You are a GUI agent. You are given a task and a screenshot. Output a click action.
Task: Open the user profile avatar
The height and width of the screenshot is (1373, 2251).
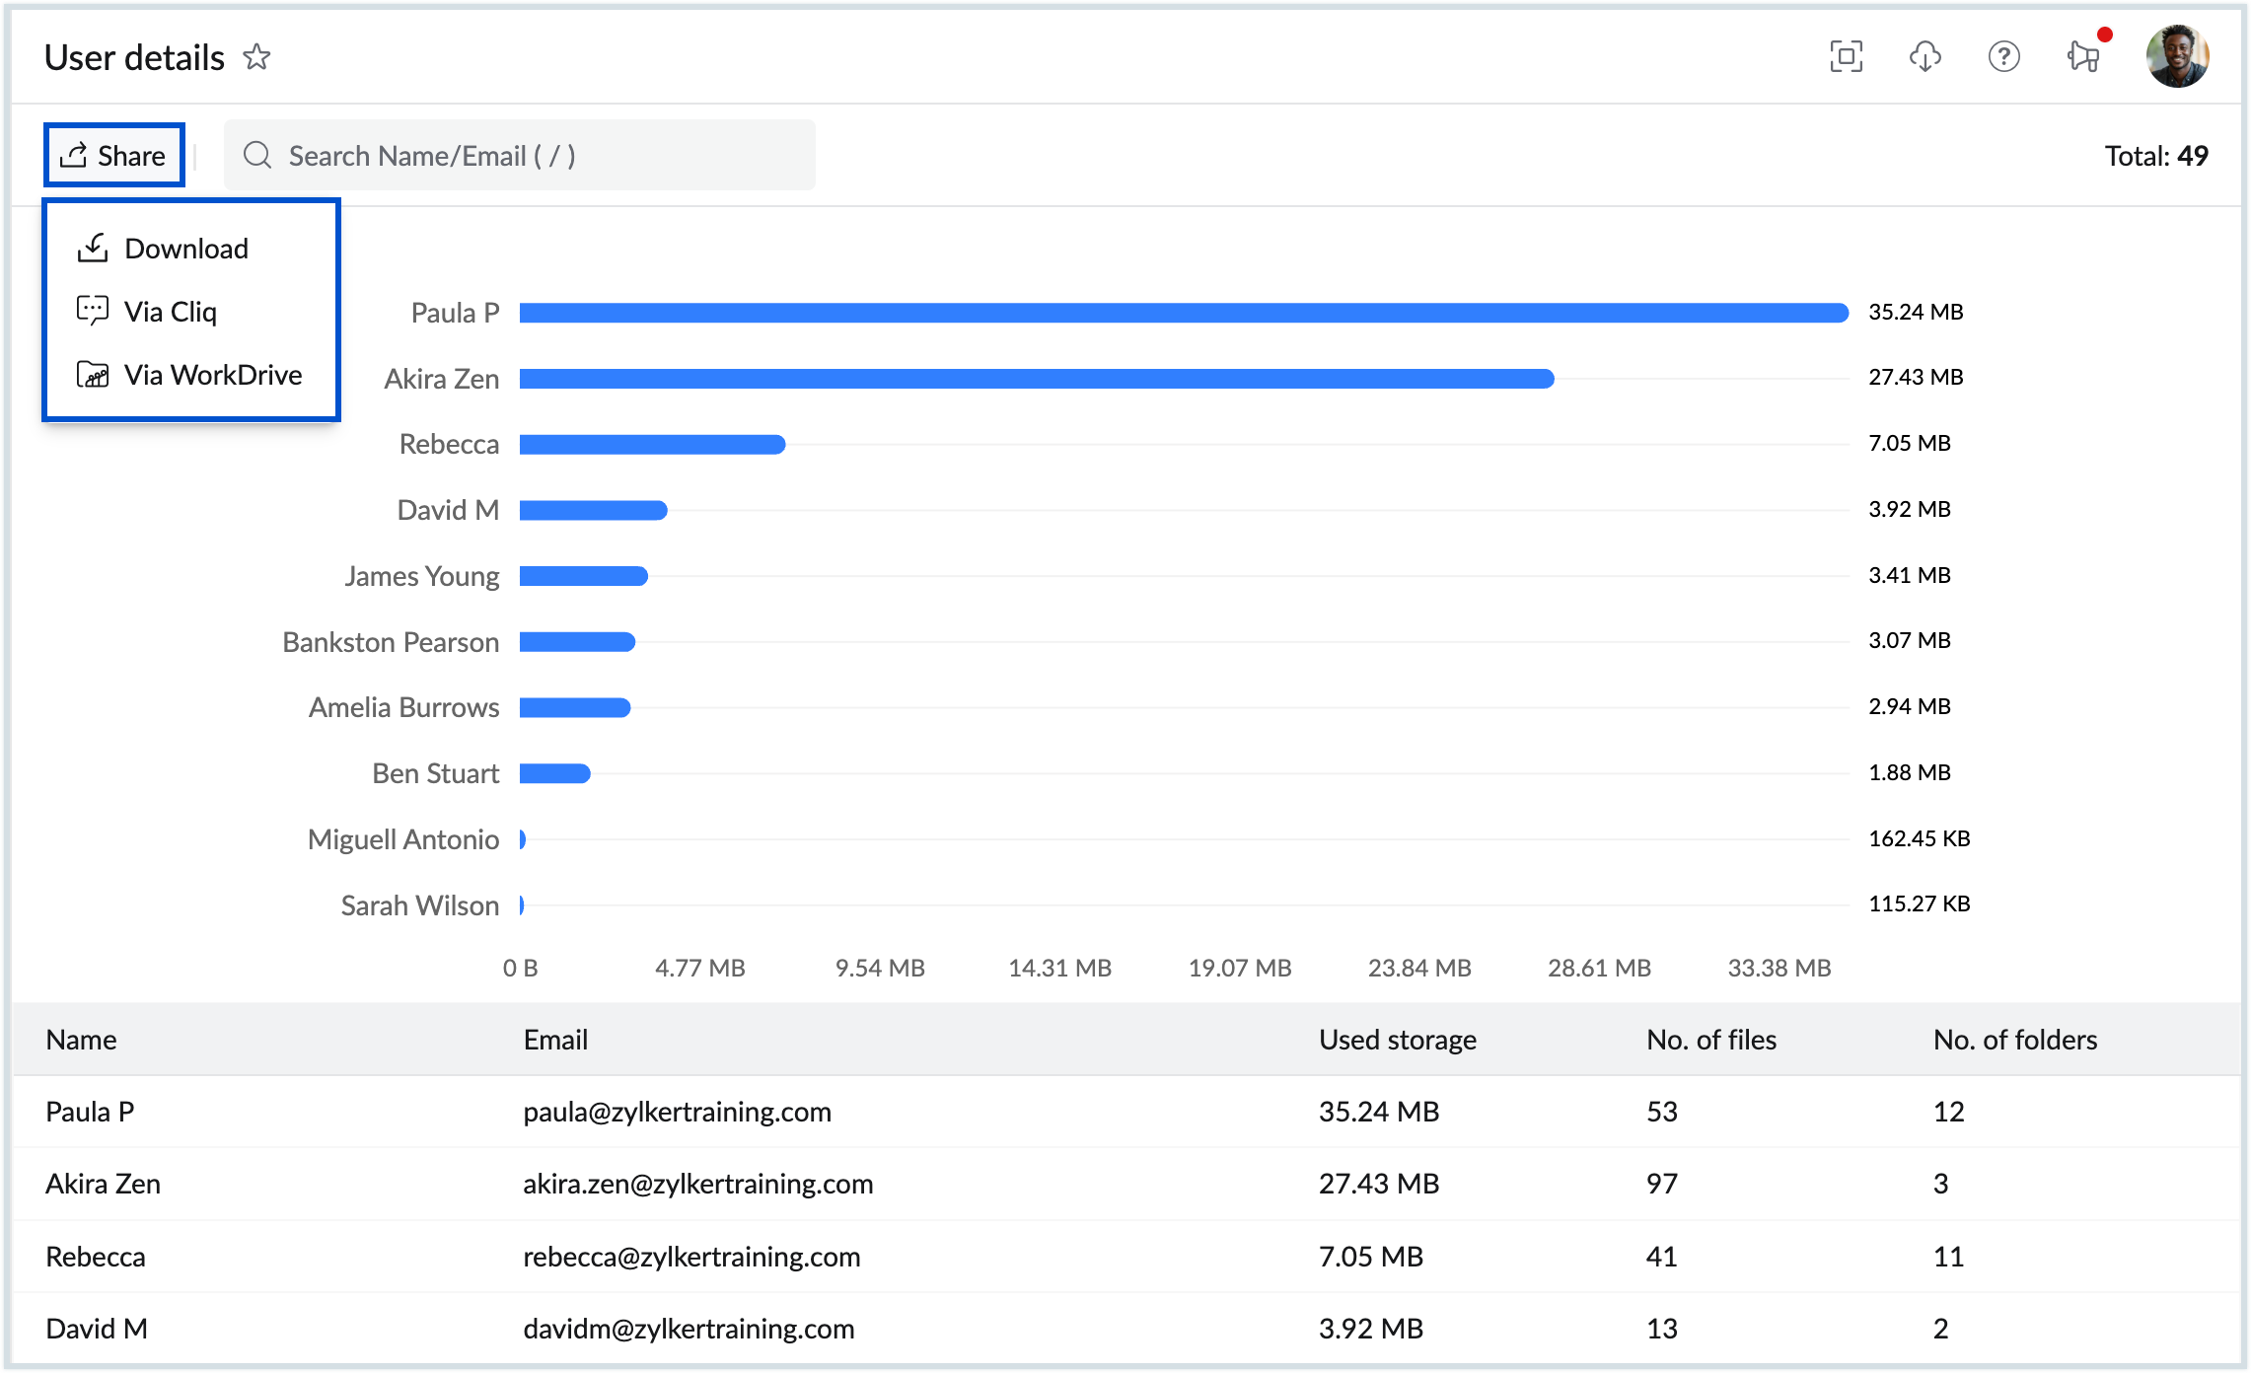coord(2176,57)
